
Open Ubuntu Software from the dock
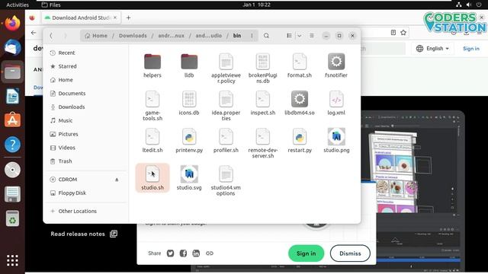click(x=12, y=120)
